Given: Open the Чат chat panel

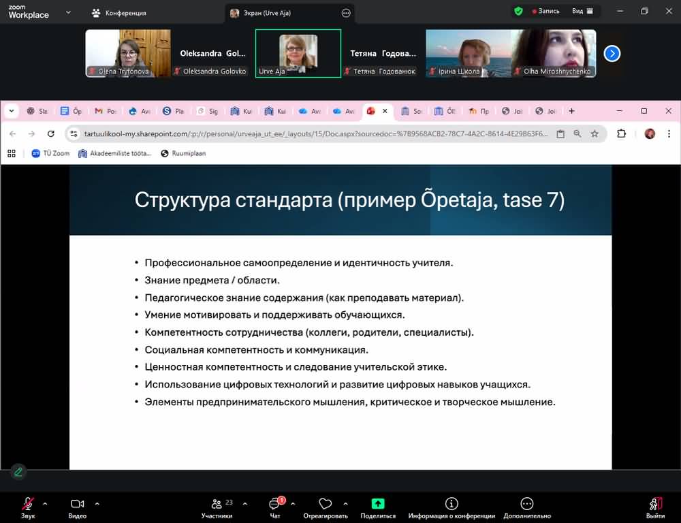Looking at the screenshot, I should tap(274, 504).
